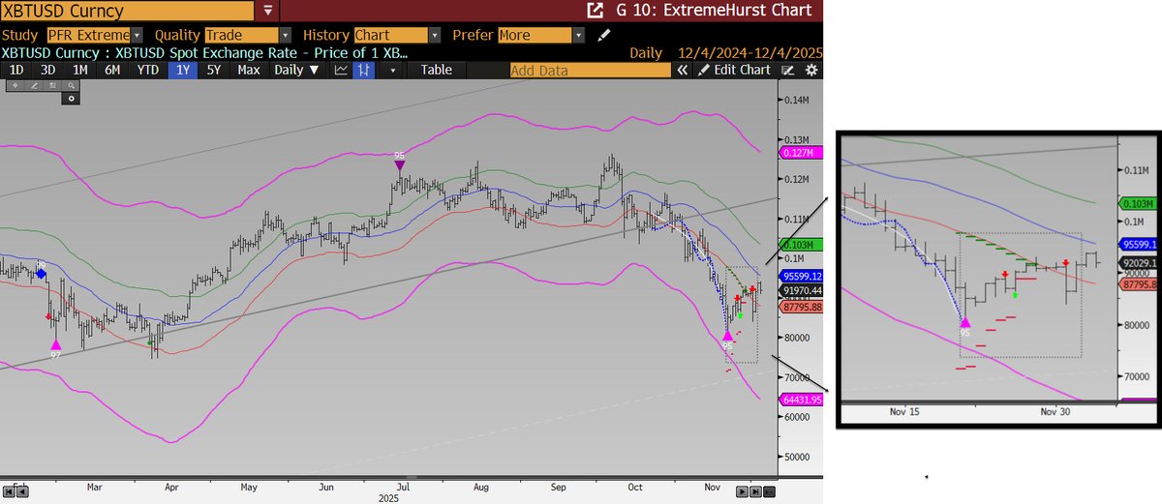Click the date range 12/4/2024-12/4/2025
Image resolution: width=1162 pixels, height=504 pixels.
[x=751, y=53]
